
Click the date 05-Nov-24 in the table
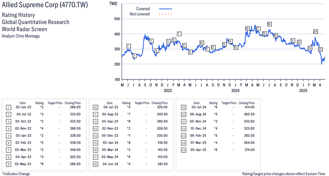click(198, 121)
